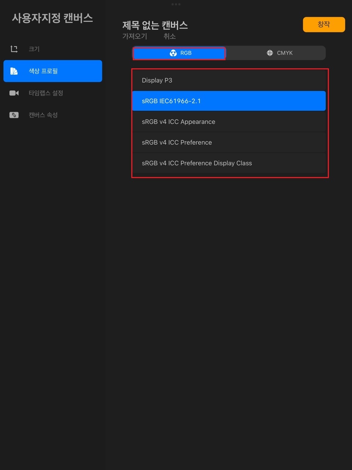The height and width of the screenshot is (470, 352).
Task: Tap 가져오기 to import a profile
Action: tap(135, 36)
